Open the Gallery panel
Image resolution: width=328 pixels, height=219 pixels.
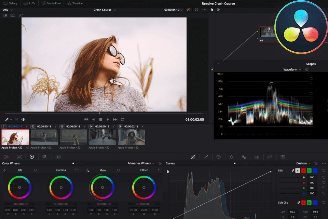coord(10,3)
